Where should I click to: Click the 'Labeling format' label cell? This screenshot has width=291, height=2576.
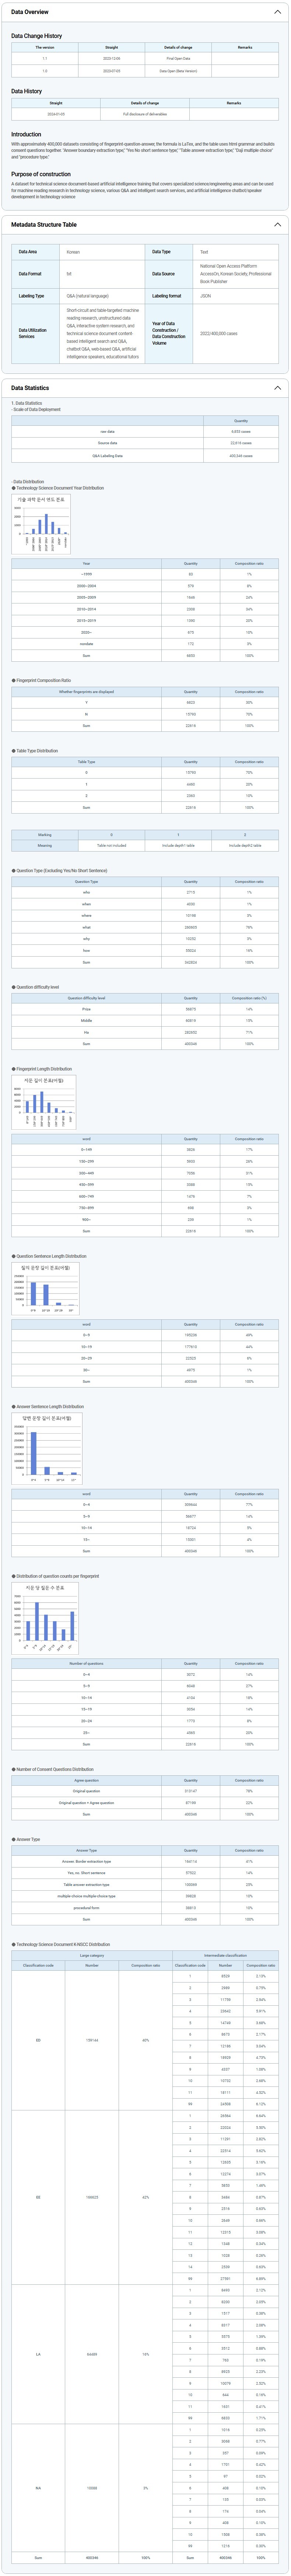pyautogui.click(x=167, y=296)
